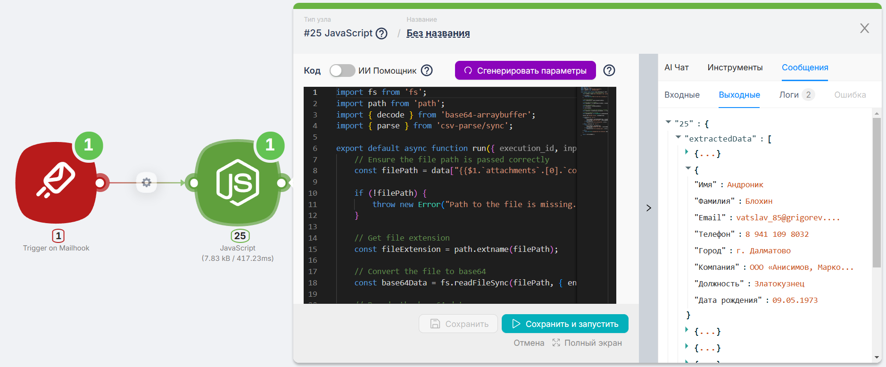The width and height of the screenshot is (886, 367).
Task: Click line number 10 in the gutter
Action: 313,193
